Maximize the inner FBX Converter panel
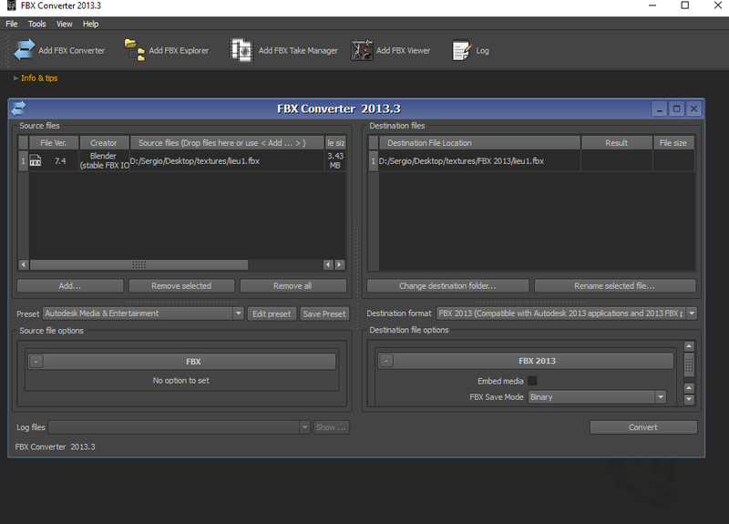This screenshot has width=729, height=524. (x=676, y=108)
